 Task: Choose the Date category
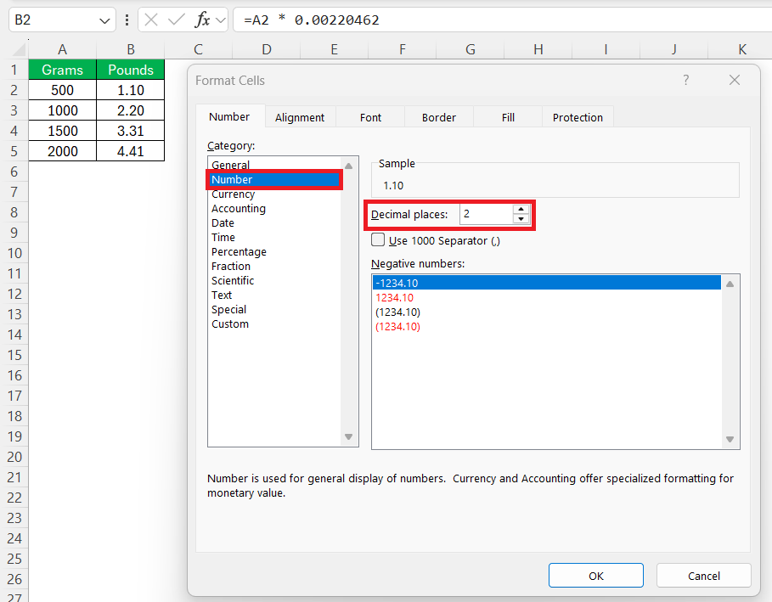[x=274, y=223]
